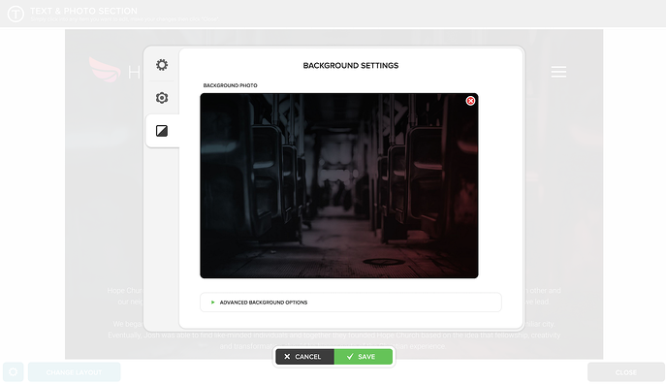Expand Advanced Background Options

click(x=350, y=302)
